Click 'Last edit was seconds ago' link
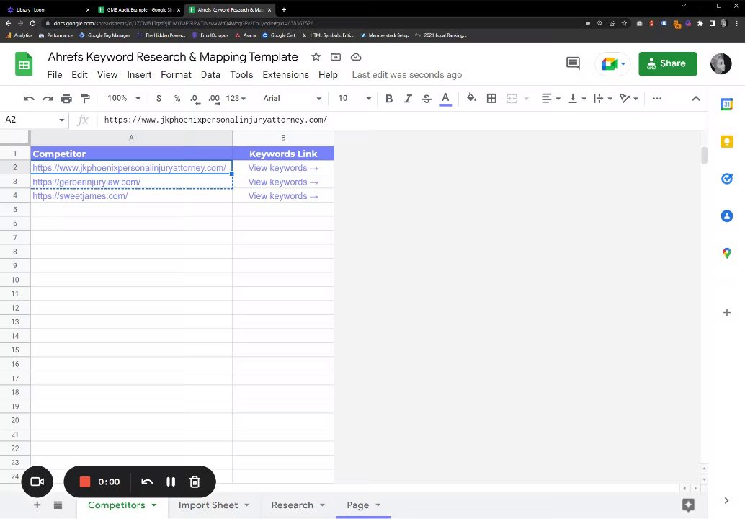 [406, 75]
